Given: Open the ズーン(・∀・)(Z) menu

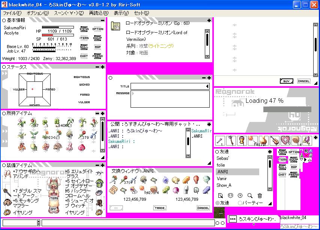Looking at the screenshot, I should pyautogui.click(x=69, y=13).
